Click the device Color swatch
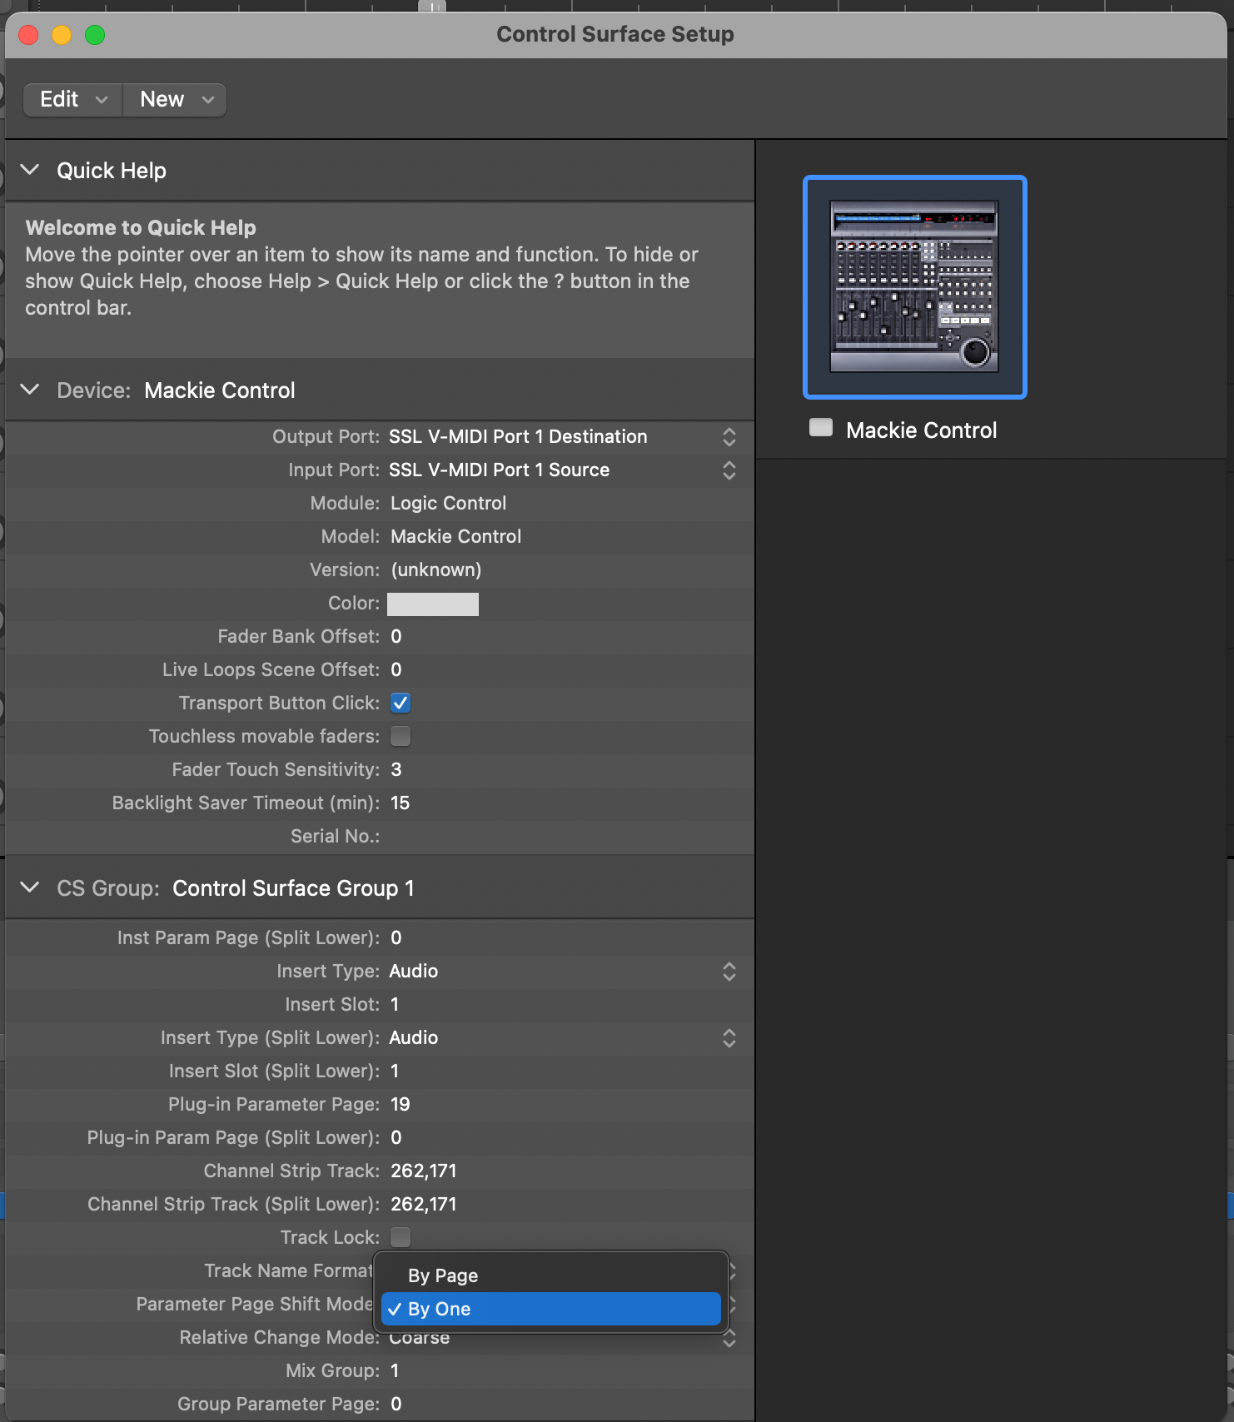This screenshot has width=1234, height=1422. pyautogui.click(x=433, y=604)
